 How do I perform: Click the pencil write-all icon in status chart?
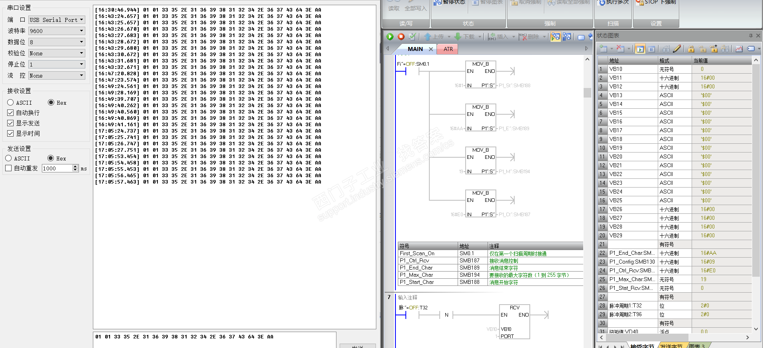[x=677, y=49]
